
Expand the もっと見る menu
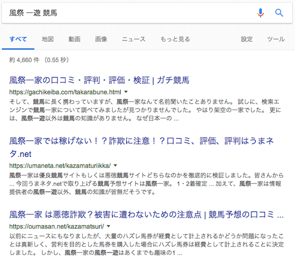pyautogui.click(x=175, y=39)
